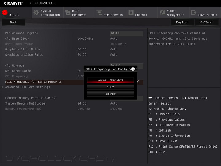
Task: Click the F9 System Information help line
Action: pos(169,136)
